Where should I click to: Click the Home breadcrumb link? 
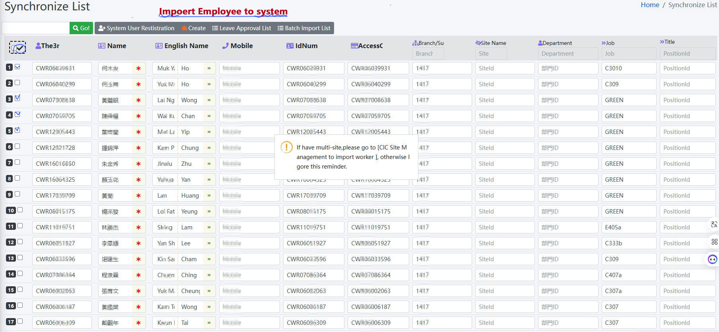[x=650, y=5]
